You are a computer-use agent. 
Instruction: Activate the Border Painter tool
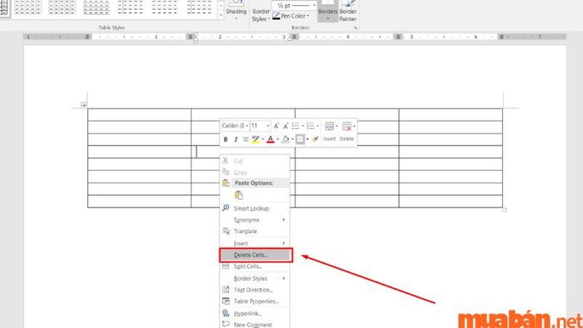(347, 11)
